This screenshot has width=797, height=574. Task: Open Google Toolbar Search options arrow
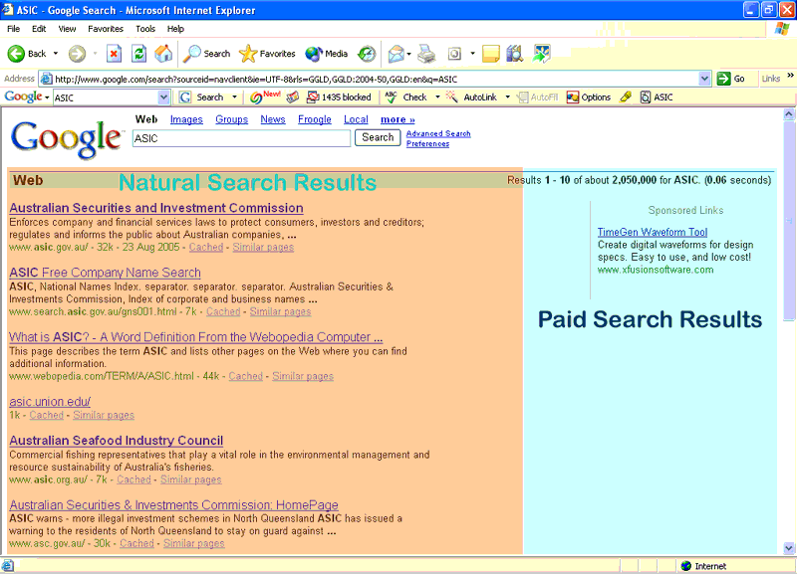[234, 96]
